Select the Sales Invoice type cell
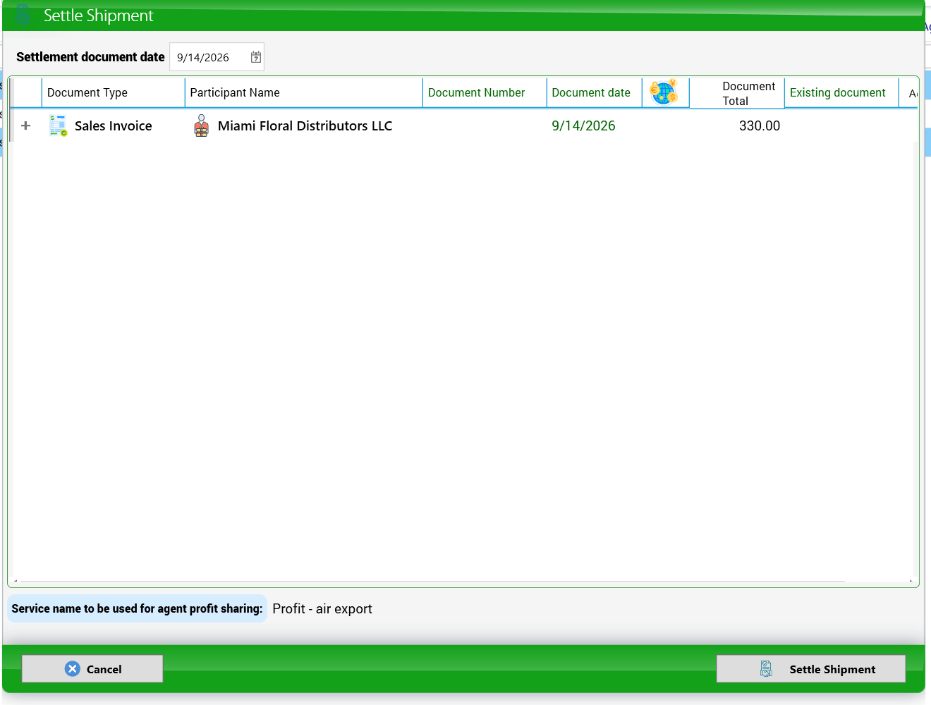The image size is (931, 705). pyautogui.click(x=114, y=125)
